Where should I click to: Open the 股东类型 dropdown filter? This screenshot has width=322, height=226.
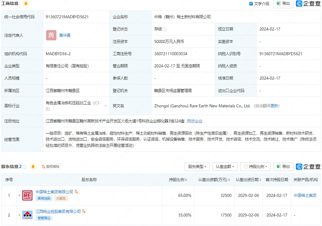pos(197,166)
